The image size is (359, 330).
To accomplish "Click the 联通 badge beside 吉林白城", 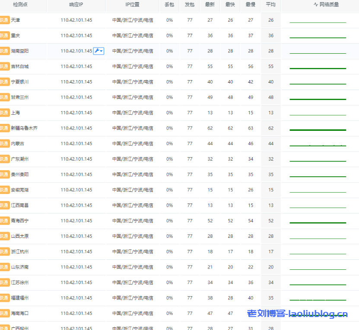I will [x=4, y=66].
